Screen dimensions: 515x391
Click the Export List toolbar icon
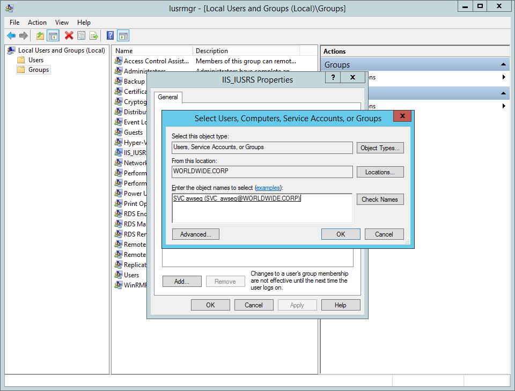pyautogui.click(x=94, y=35)
